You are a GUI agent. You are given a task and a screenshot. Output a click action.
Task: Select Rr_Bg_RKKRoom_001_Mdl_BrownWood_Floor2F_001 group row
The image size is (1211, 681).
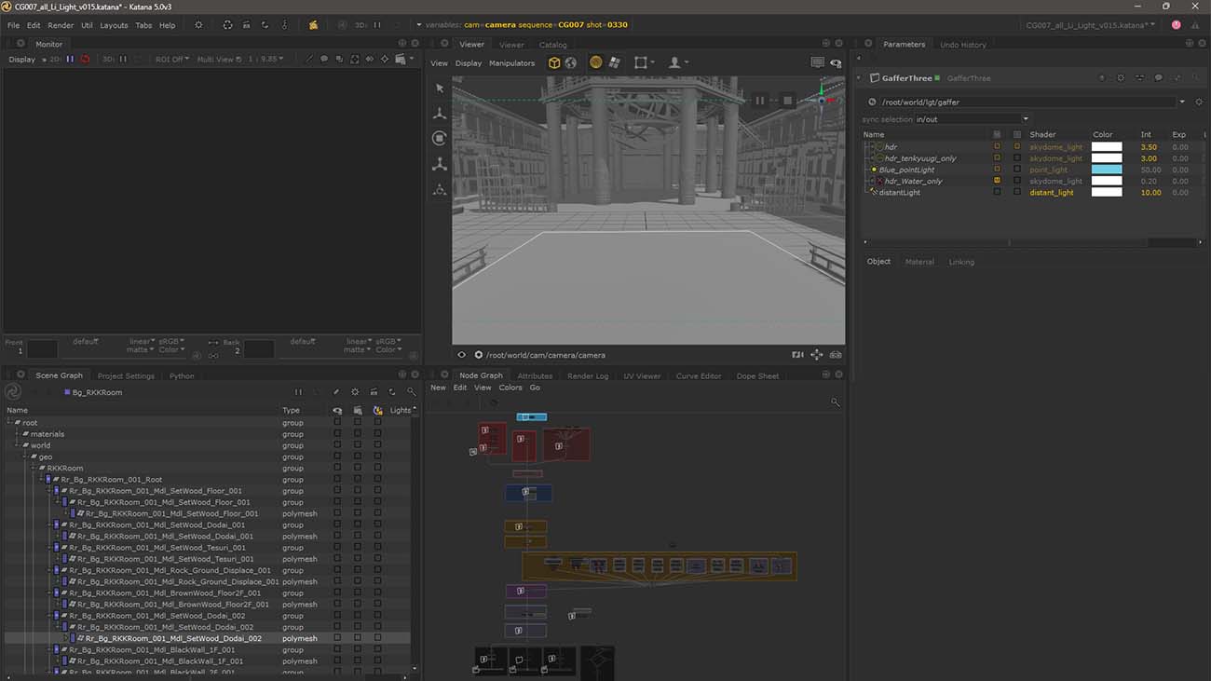coord(165,593)
